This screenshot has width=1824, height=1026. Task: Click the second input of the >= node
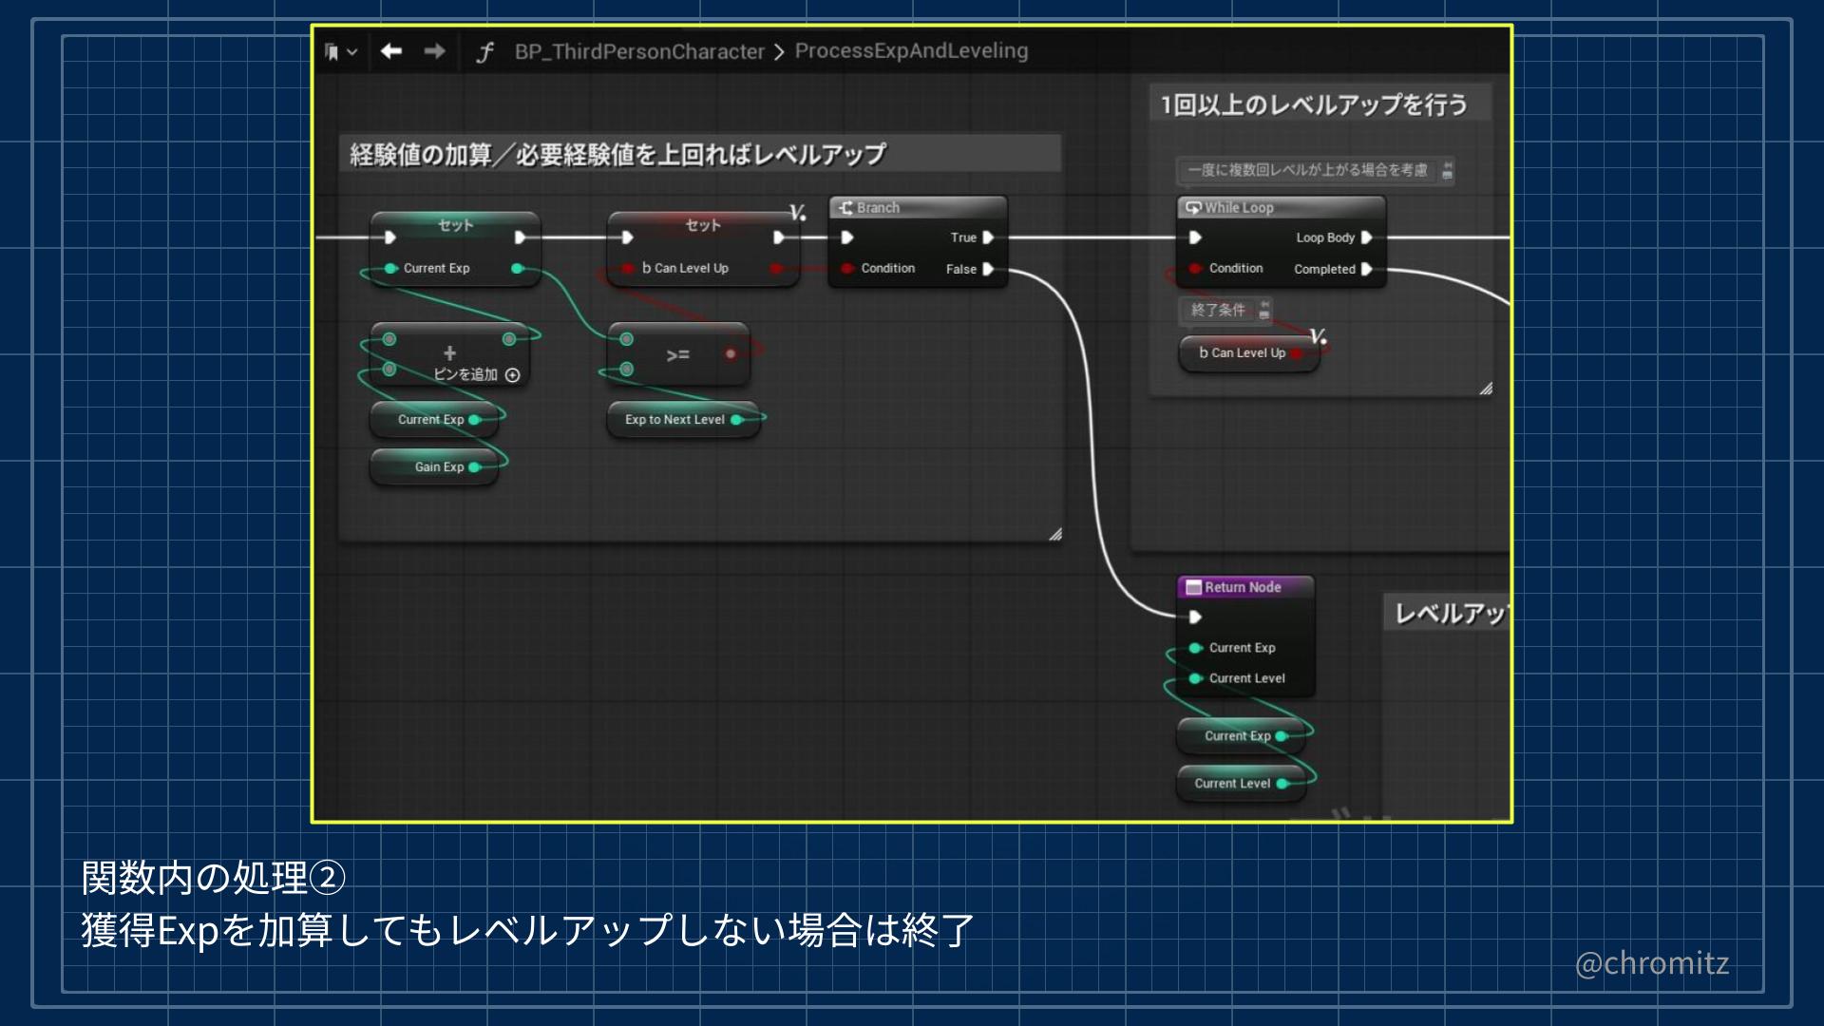point(627,369)
